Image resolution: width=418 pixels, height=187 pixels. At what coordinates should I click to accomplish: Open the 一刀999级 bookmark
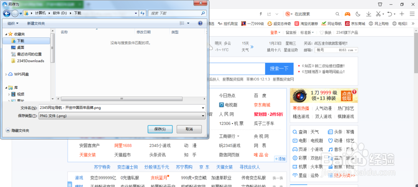pos(252,24)
